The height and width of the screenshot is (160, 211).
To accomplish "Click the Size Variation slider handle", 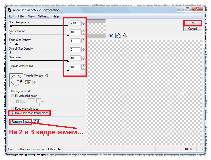I will 68,35.
